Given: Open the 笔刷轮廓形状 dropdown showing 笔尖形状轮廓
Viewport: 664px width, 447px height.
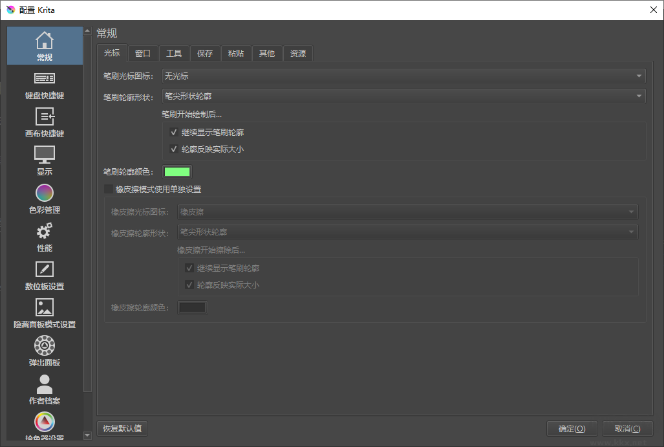Looking at the screenshot, I should point(404,96).
